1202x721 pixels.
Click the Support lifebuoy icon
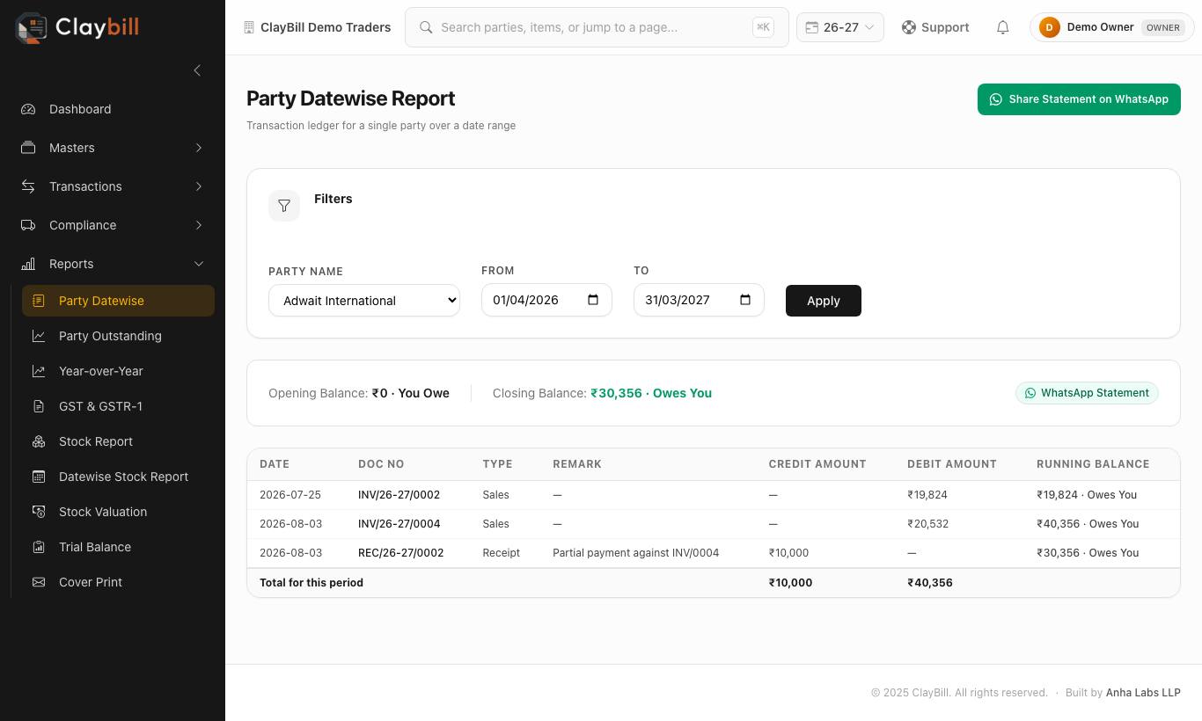point(909,27)
